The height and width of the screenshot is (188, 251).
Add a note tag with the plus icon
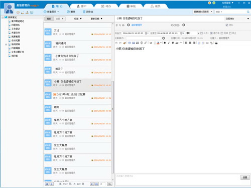[184, 25]
